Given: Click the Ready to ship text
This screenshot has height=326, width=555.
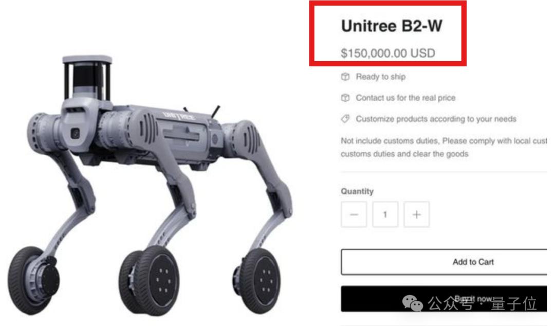Looking at the screenshot, I should (381, 77).
